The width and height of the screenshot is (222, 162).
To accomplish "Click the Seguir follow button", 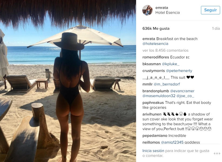I will coord(210,10).
